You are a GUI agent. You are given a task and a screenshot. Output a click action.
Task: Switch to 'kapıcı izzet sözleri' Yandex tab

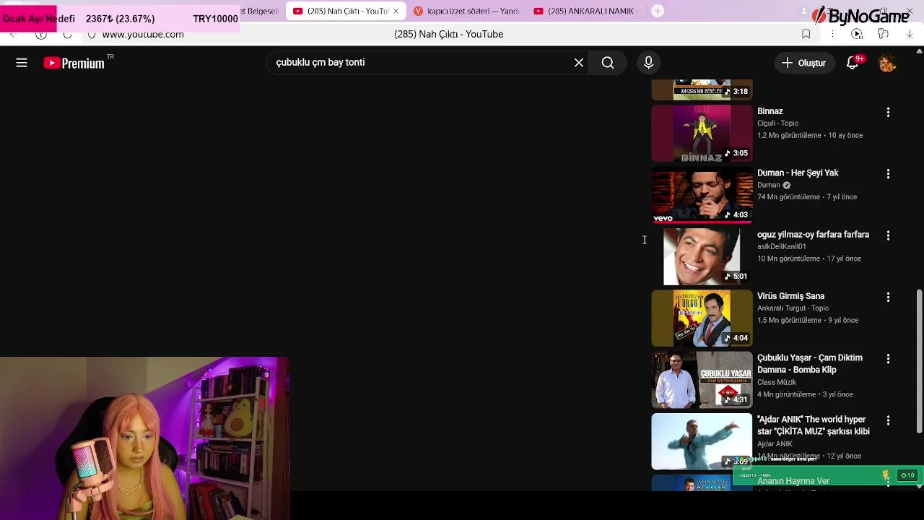pyautogui.click(x=467, y=11)
